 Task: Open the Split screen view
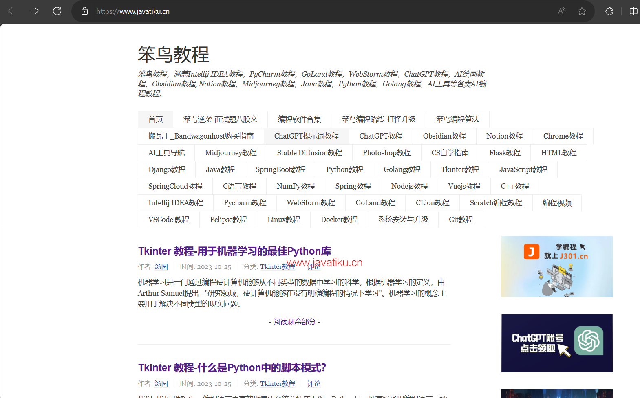point(633,11)
